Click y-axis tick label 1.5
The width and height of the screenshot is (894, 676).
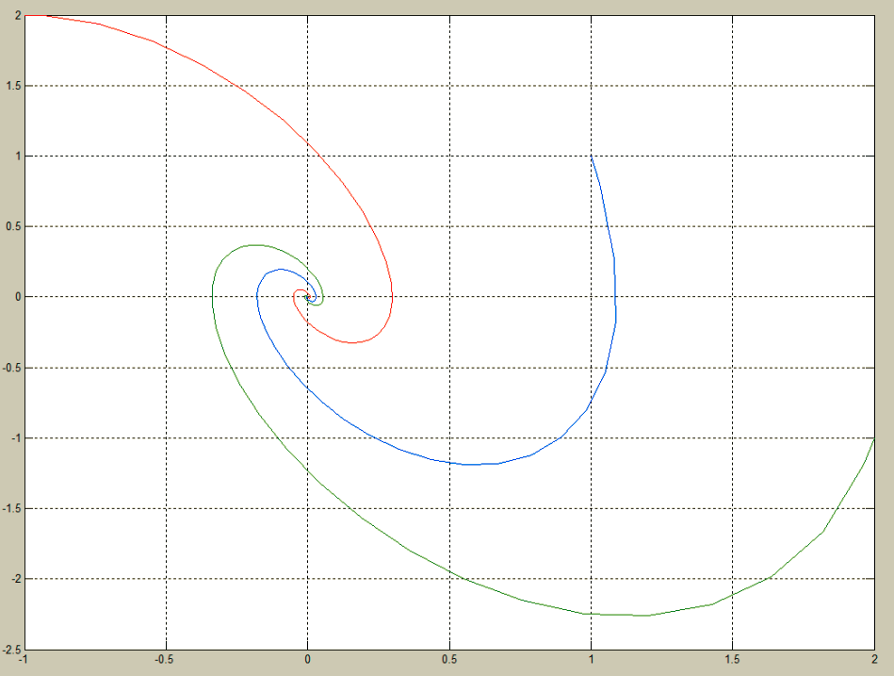13,86
